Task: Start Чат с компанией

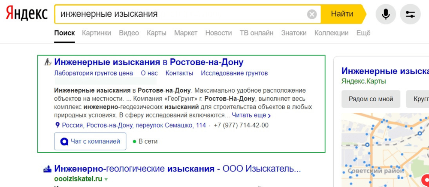Action: point(90,142)
